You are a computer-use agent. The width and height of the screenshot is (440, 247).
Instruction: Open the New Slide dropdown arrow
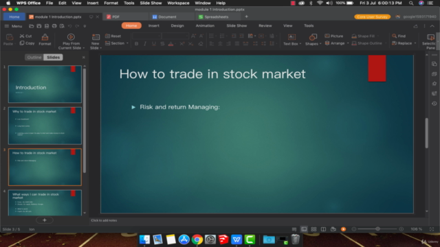(x=100, y=48)
